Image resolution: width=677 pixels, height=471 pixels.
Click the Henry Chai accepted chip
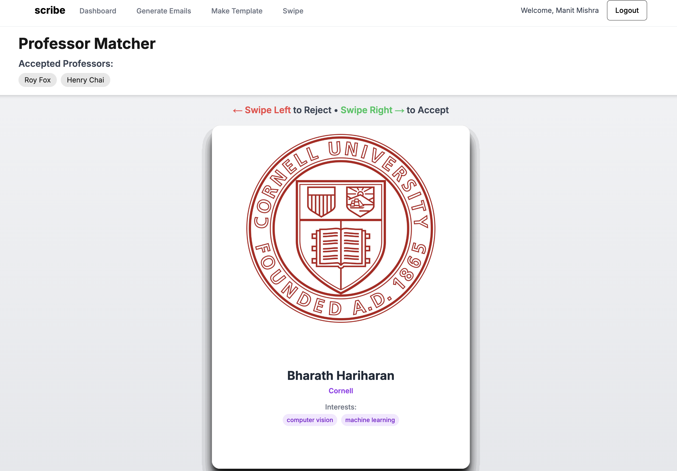click(85, 80)
